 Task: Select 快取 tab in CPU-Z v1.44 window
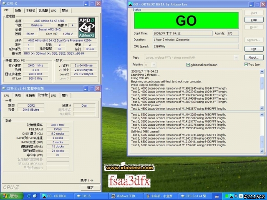18,95
